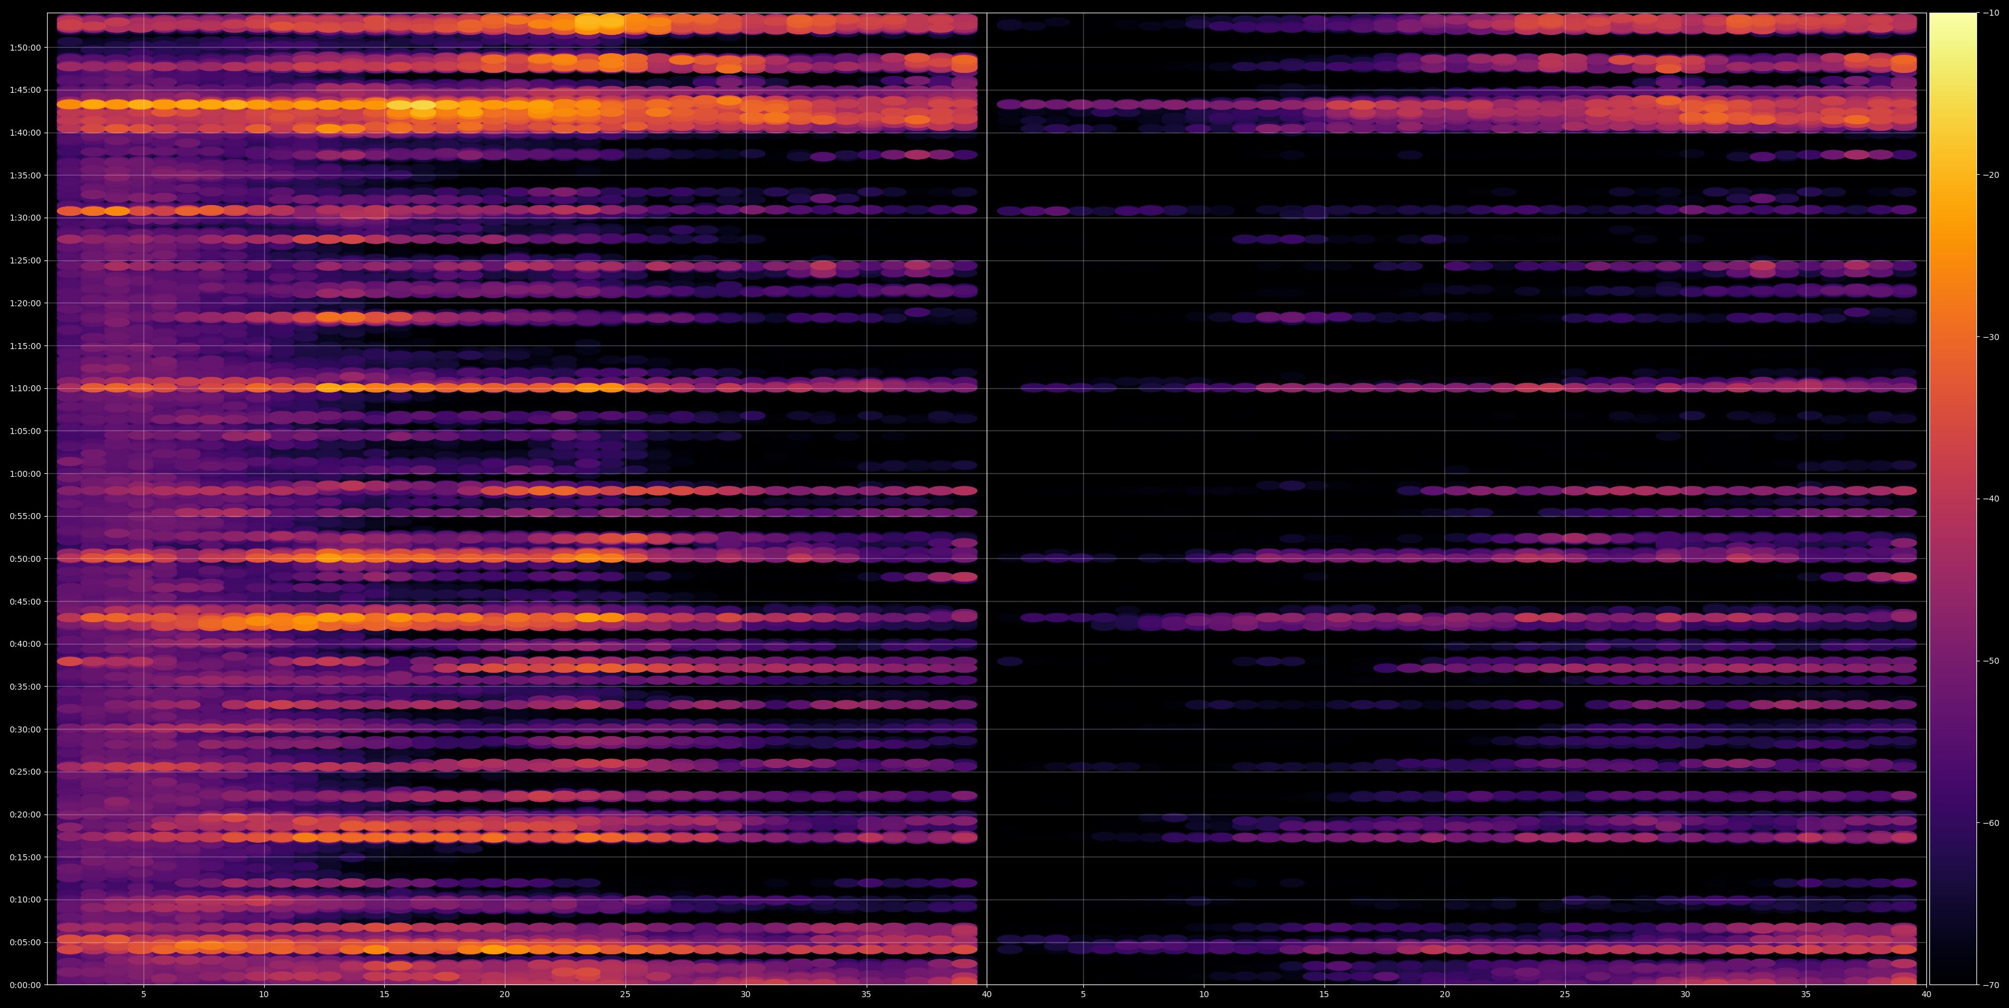2009x1008 pixels.
Task: Click the −70 colorbar scale label
Action: tap(1991, 985)
